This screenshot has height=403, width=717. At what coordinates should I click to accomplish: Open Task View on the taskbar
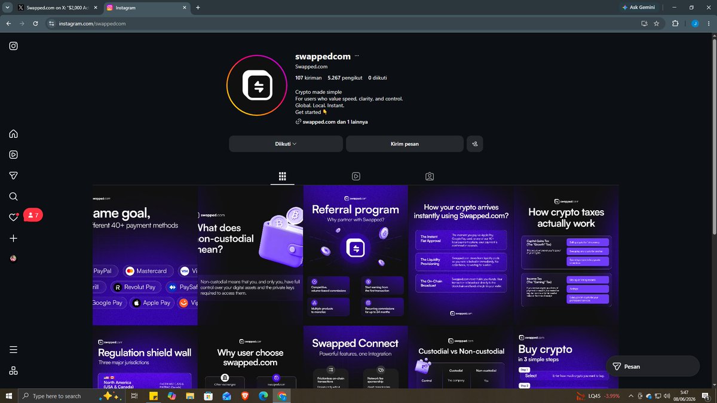pyautogui.click(x=134, y=396)
